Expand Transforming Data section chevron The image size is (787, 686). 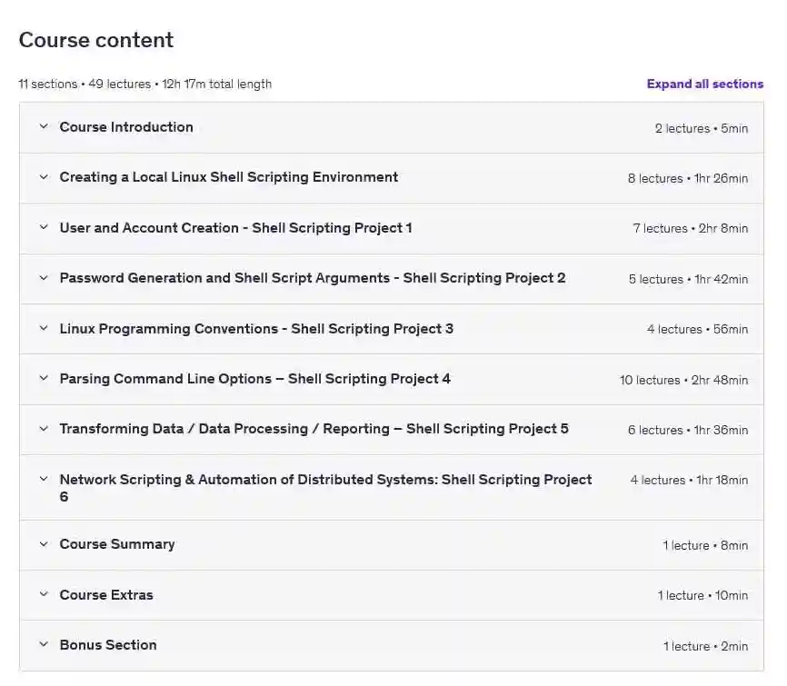pos(43,429)
